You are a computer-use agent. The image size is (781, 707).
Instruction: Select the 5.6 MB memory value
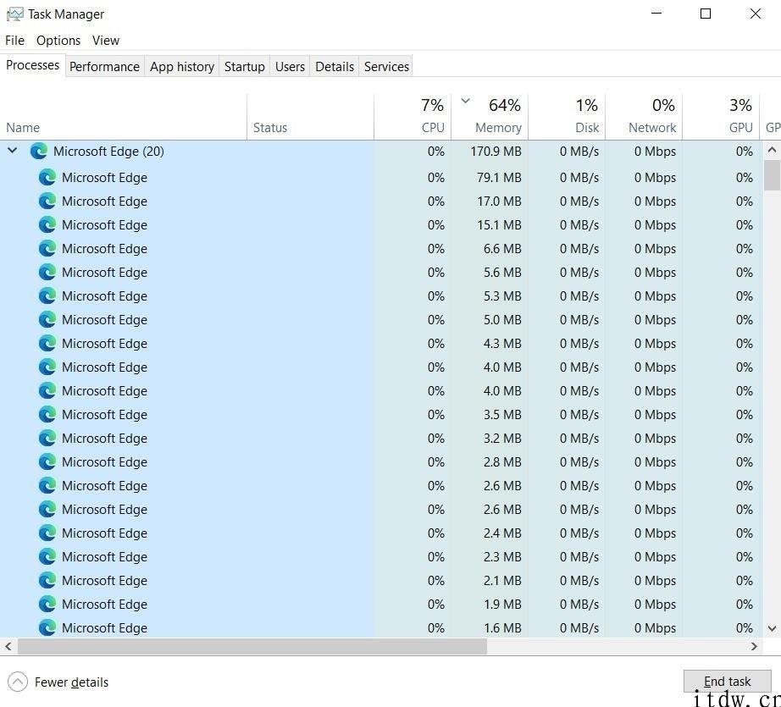coord(502,273)
